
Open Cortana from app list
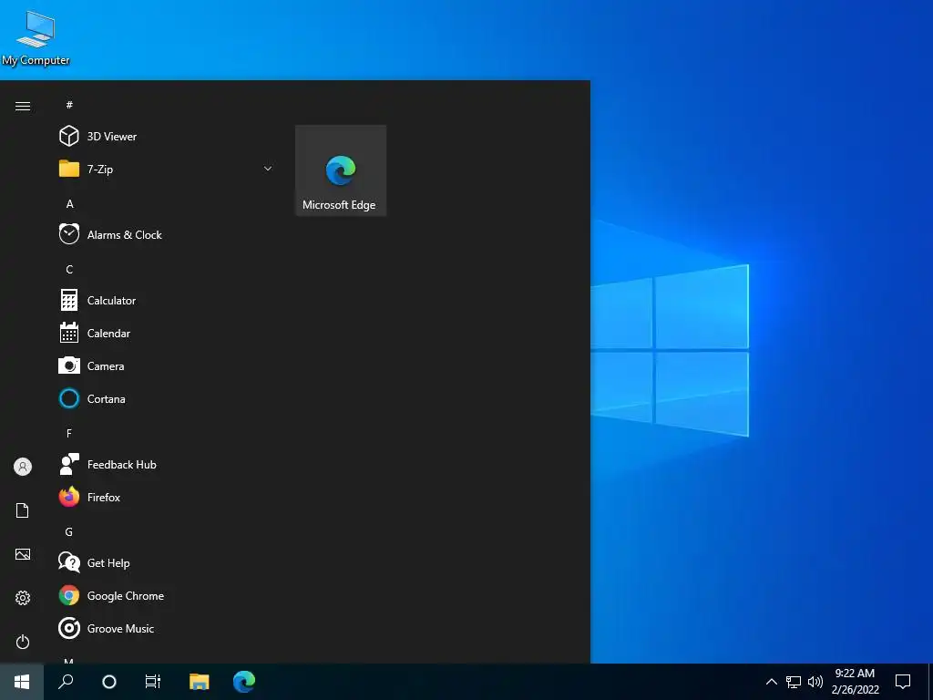[167, 398]
